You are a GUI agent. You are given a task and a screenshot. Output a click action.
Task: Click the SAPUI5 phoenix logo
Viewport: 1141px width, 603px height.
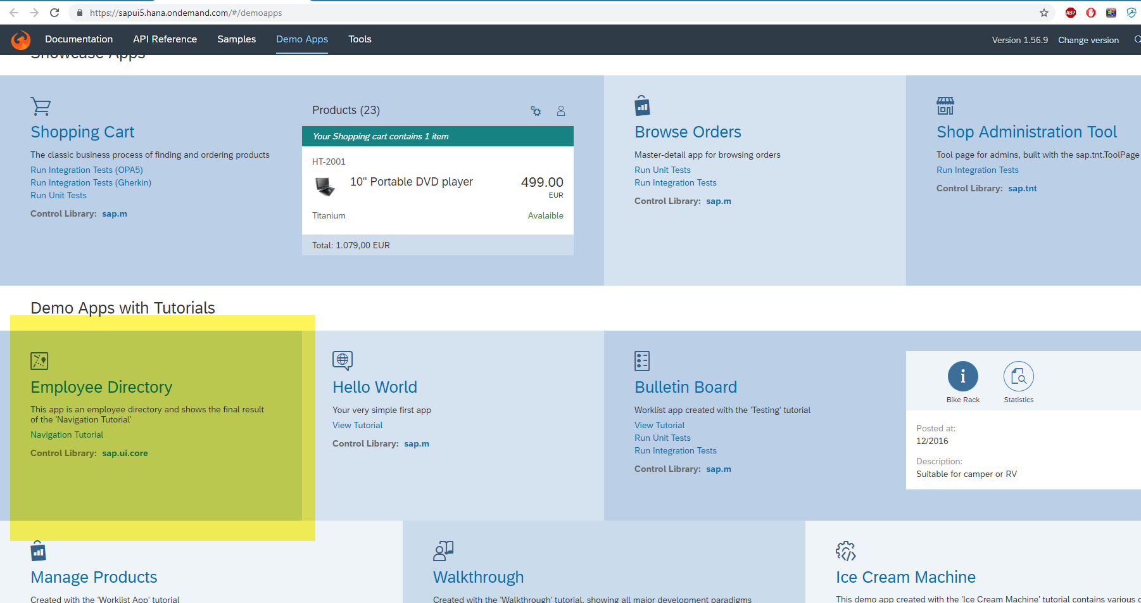(21, 40)
